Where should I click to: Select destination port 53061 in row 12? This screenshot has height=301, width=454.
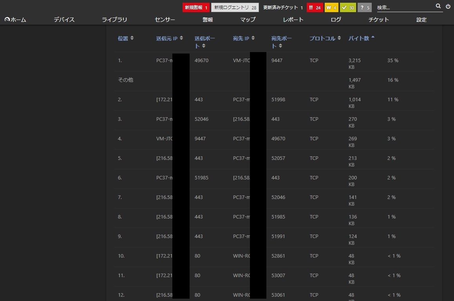(x=278, y=295)
